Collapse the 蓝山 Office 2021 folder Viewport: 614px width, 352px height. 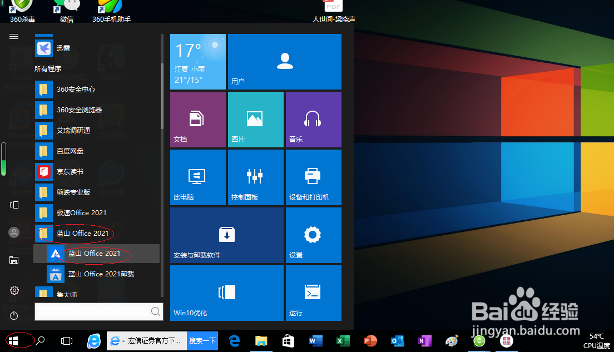[x=97, y=234]
